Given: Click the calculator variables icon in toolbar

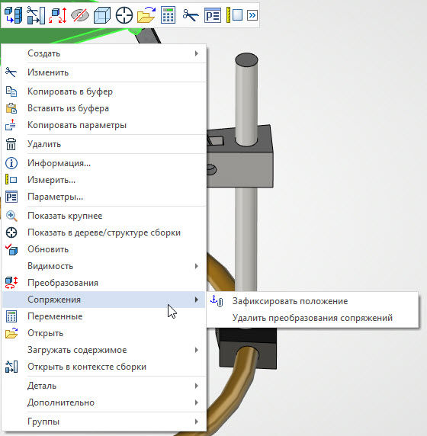Looking at the screenshot, I should [168, 15].
